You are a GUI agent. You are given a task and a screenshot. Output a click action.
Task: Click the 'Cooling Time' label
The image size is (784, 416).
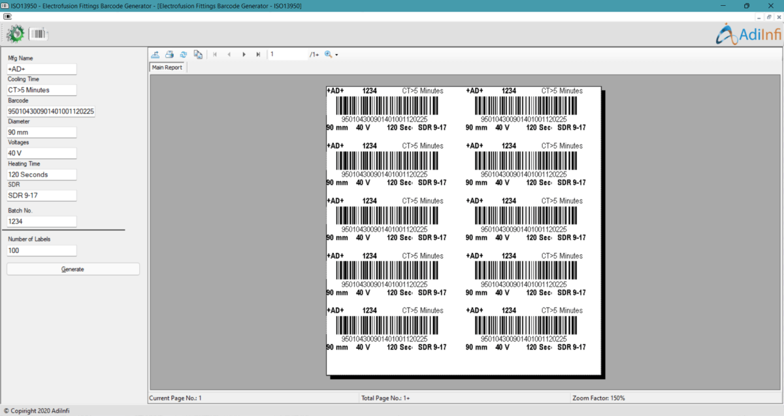(24, 80)
